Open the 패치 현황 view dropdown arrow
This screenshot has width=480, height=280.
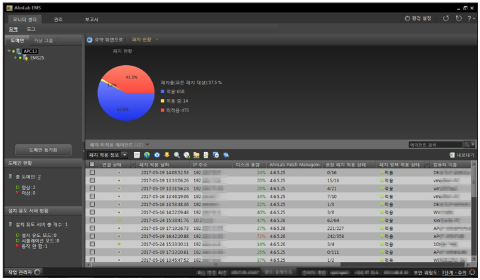[157, 39]
